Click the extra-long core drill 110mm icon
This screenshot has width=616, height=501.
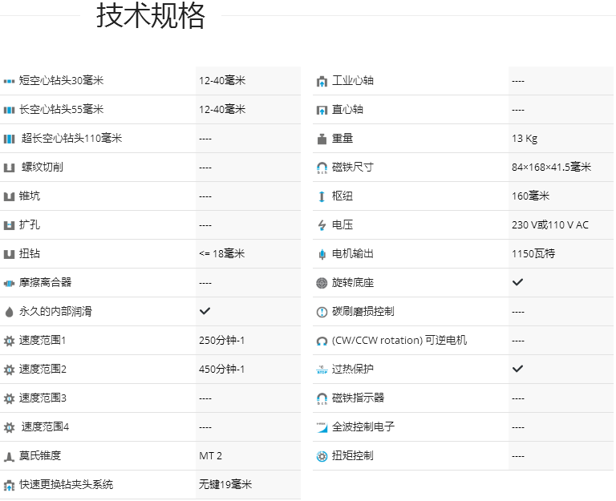pos(10,139)
